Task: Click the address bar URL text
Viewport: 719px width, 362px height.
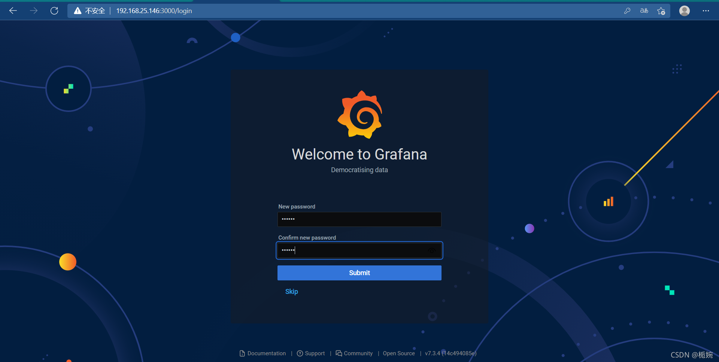Action: point(154,11)
